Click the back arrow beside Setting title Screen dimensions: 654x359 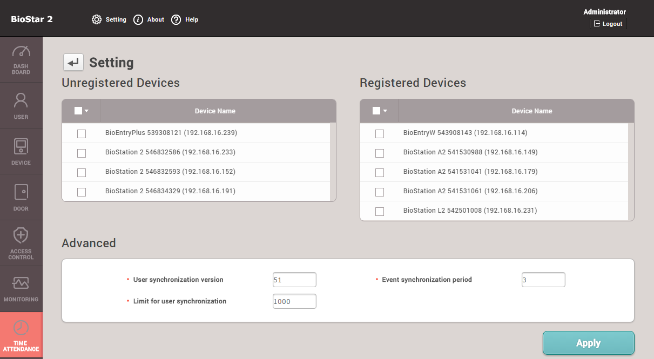tap(73, 63)
